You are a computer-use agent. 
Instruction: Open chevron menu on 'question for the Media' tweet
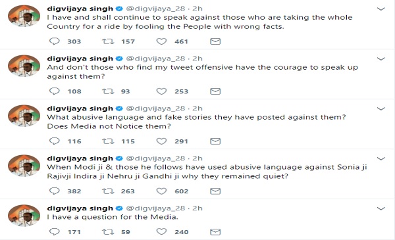tap(381, 208)
